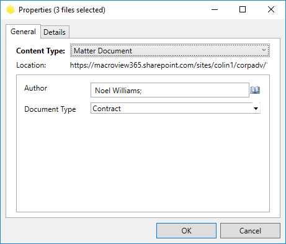Click inside the Author field with Noel Williams
The image size is (286, 244).
[170, 90]
